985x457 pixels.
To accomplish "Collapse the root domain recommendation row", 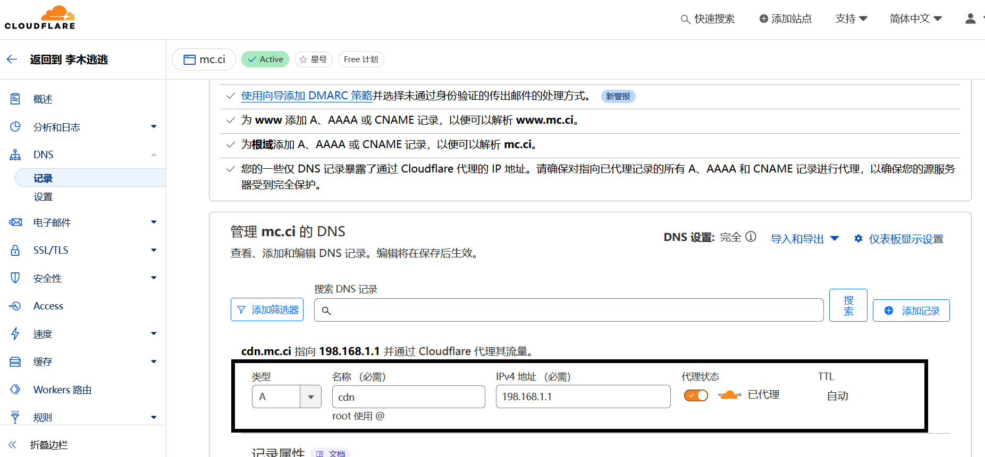I will 231,145.
